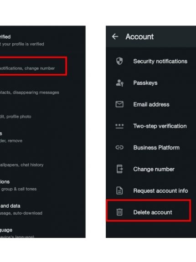Click the phone icon for Change number
Screen dimensions: 196x262
[119, 169]
